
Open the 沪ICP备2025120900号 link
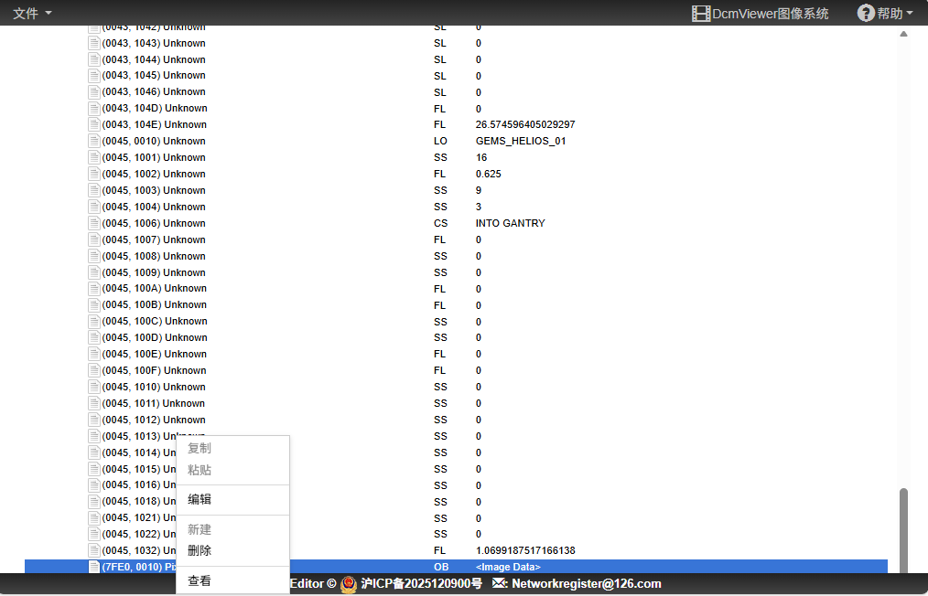coord(421,583)
